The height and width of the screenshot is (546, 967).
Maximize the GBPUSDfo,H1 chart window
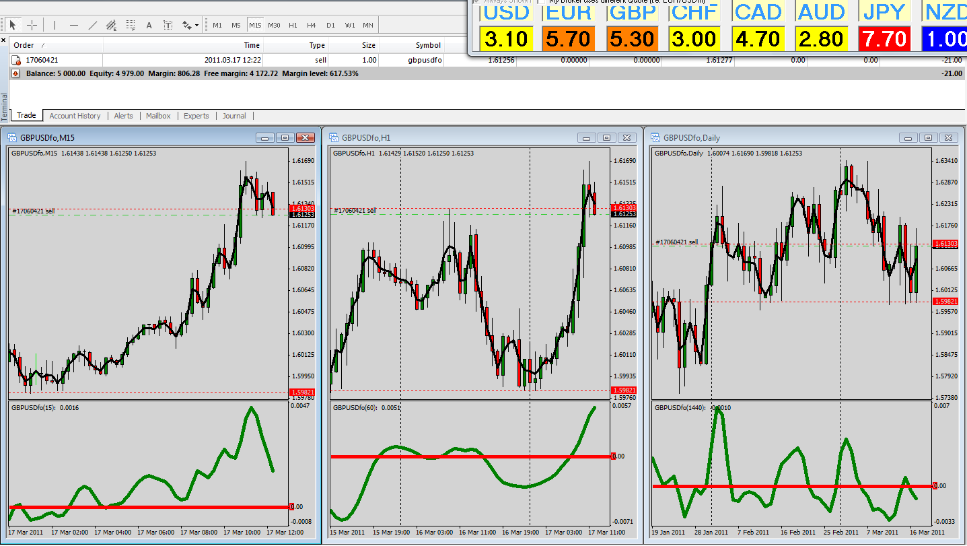pyautogui.click(x=606, y=137)
